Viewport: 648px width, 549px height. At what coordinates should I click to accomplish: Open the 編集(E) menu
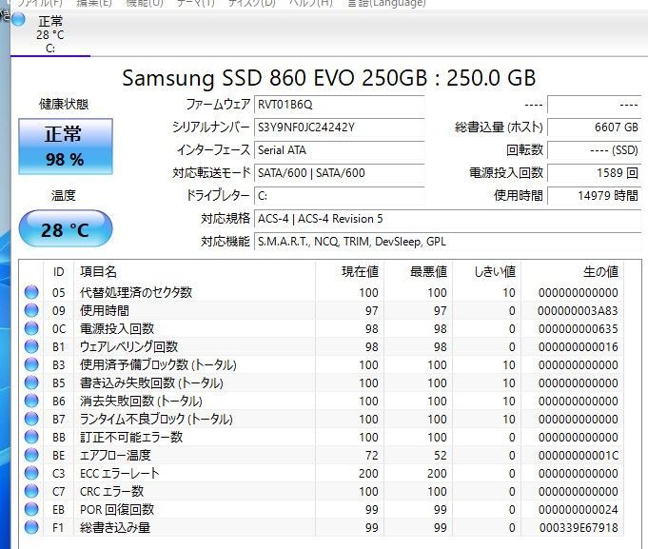94,3
